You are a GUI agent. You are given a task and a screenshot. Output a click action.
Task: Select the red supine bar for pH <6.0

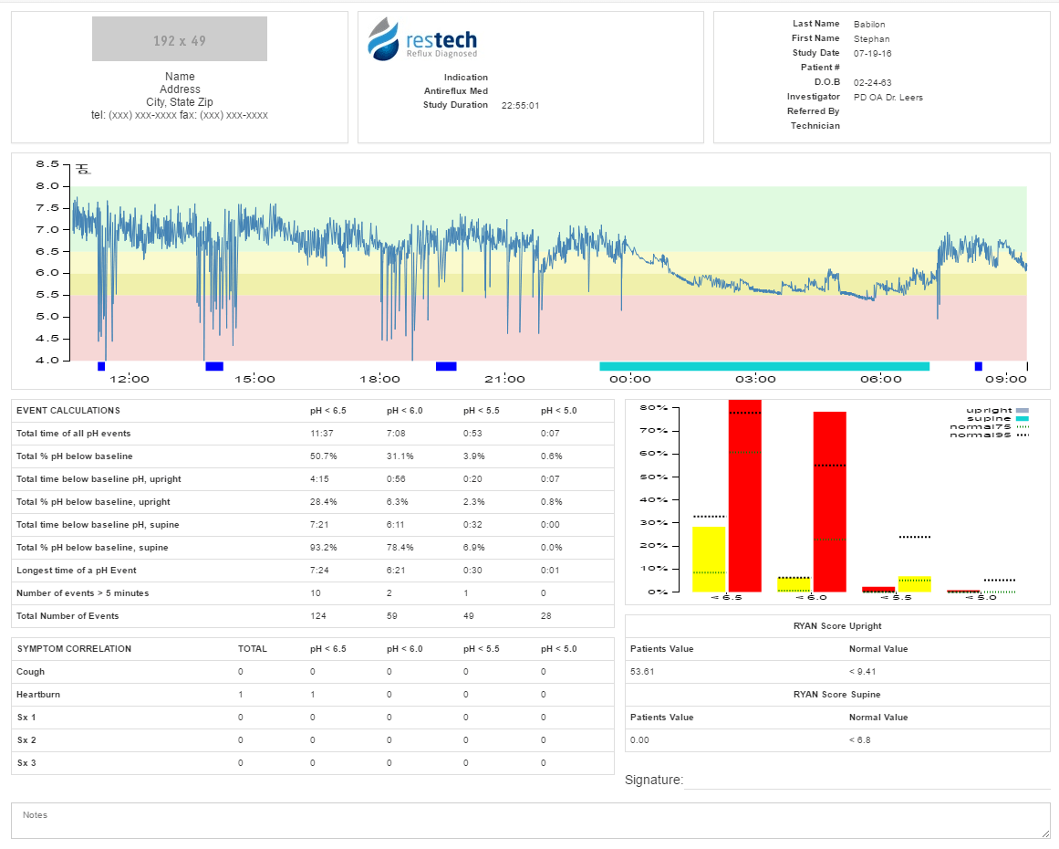point(829,502)
